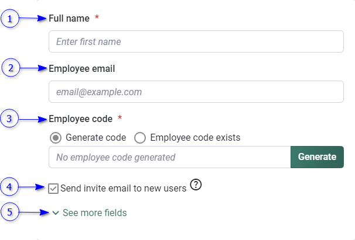Click the No employee code generated field

click(x=170, y=157)
